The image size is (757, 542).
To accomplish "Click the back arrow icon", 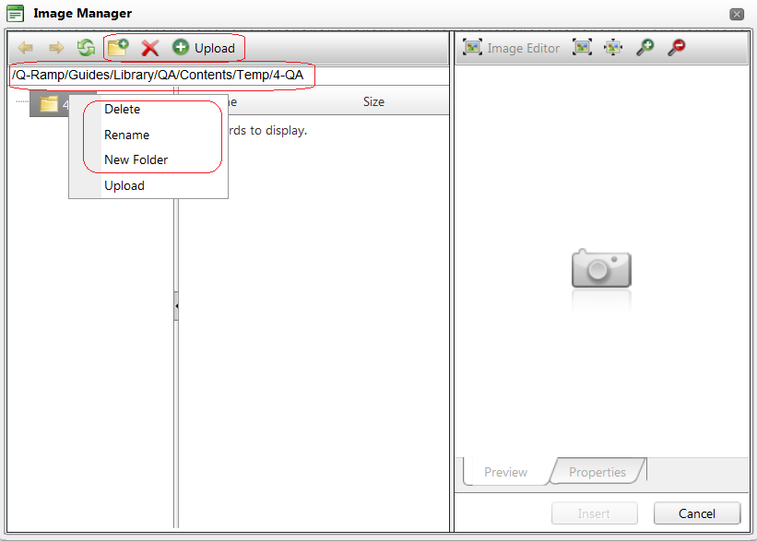I will [x=26, y=48].
